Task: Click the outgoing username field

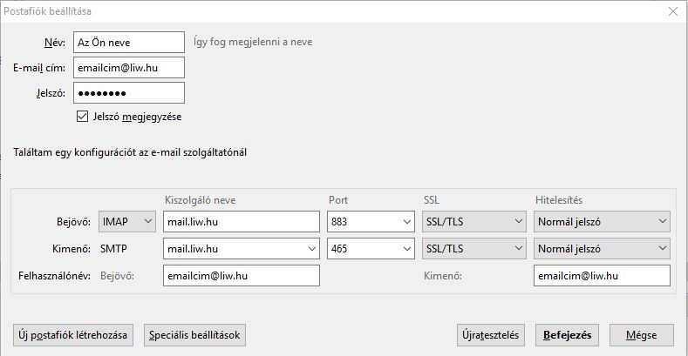Action: (x=602, y=276)
